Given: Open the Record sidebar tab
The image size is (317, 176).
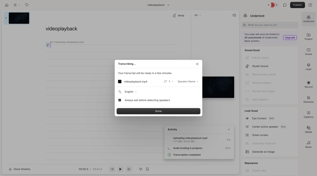Looking at the screenshot, I should point(309,85).
